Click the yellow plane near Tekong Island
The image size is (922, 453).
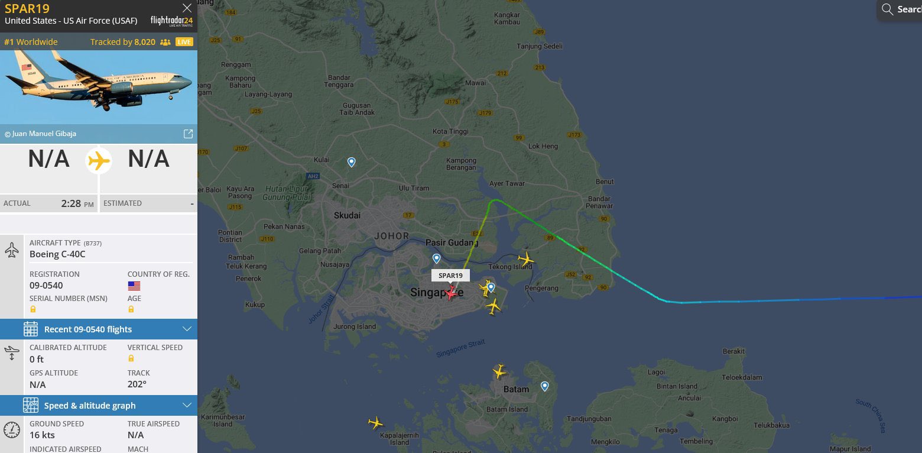click(525, 259)
